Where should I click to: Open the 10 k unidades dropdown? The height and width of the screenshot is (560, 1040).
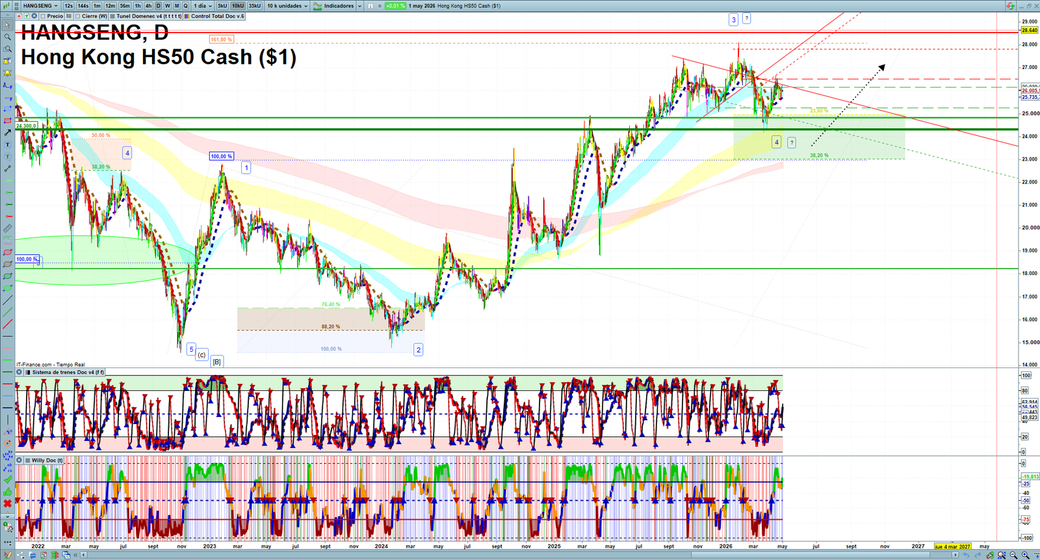click(x=287, y=6)
